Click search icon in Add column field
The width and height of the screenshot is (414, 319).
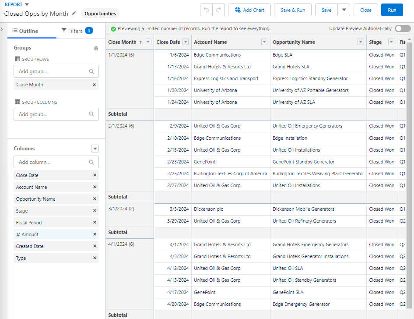tap(91, 162)
